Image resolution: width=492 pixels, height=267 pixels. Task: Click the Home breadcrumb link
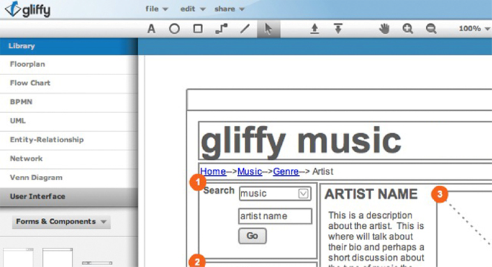[213, 171]
